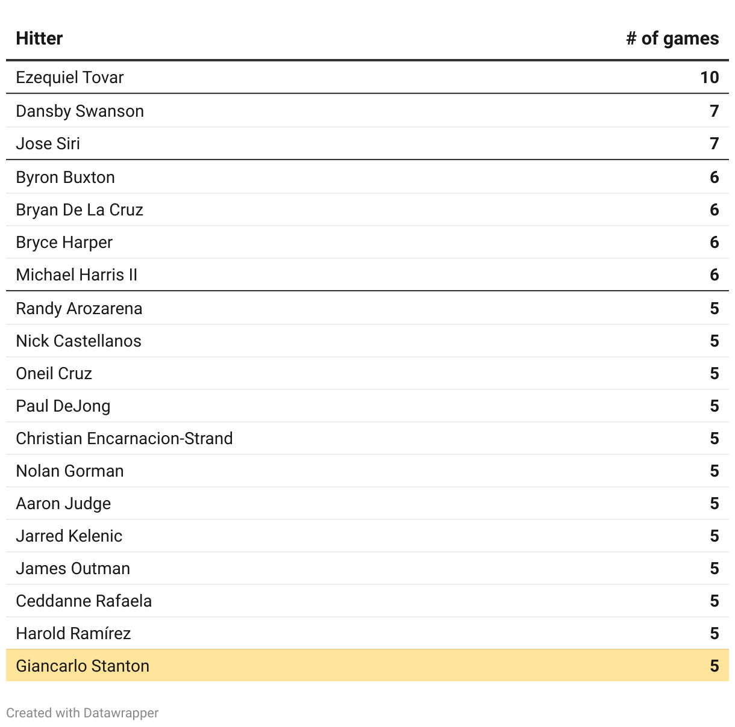This screenshot has height=727, width=735.
Task: Click the # of games column header
Action: pyautogui.click(x=672, y=39)
